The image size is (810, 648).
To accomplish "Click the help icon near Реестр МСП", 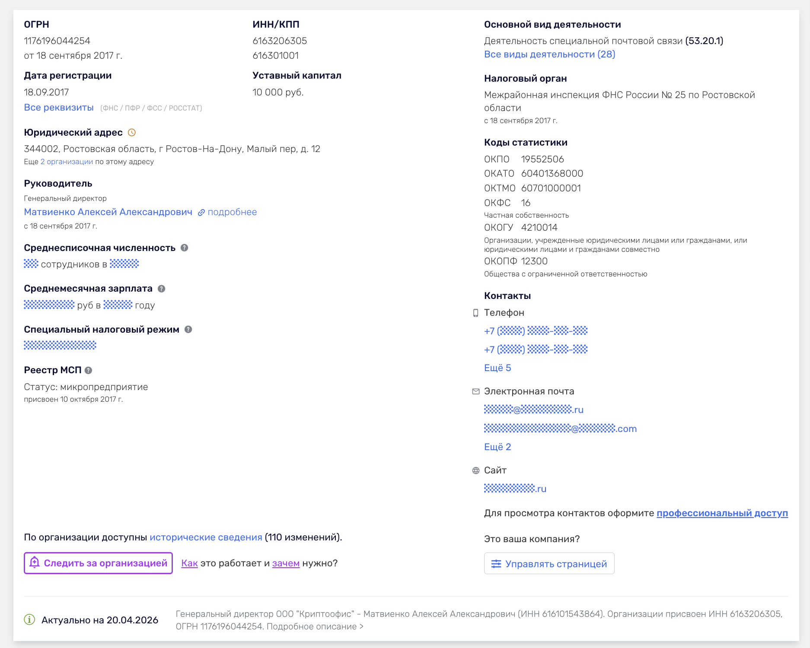I will point(88,370).
